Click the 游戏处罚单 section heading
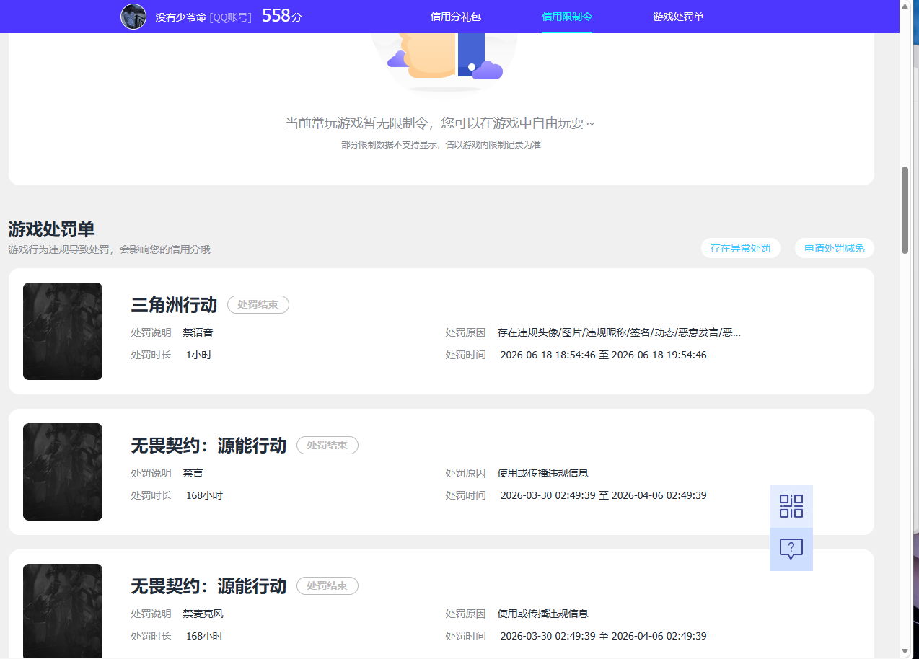919x659 pixels. coord(51,229)
